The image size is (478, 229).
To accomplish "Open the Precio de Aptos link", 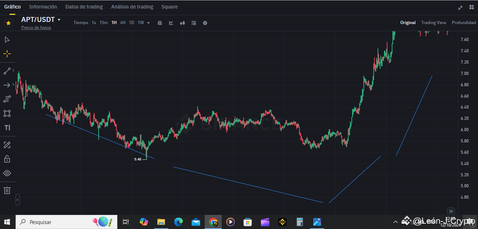I will [36, 28].
